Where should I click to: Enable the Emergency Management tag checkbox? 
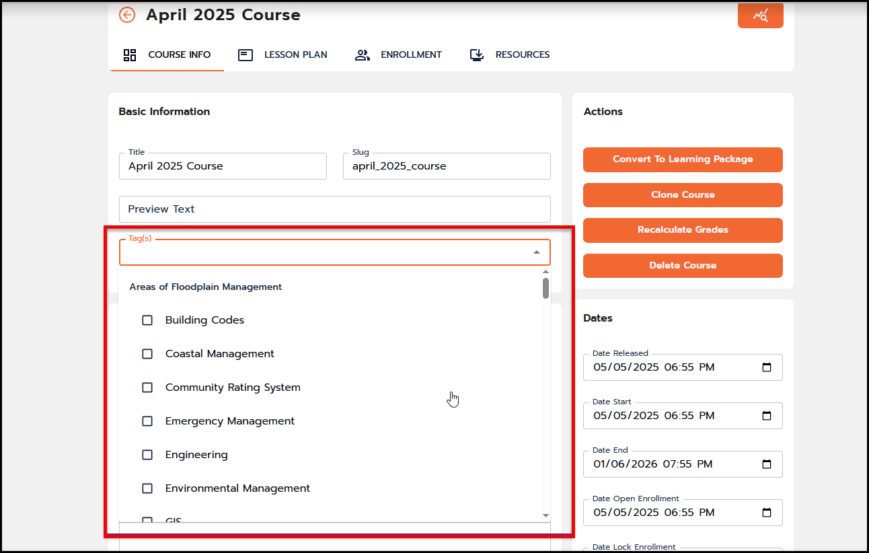click(x=147, y=421)
